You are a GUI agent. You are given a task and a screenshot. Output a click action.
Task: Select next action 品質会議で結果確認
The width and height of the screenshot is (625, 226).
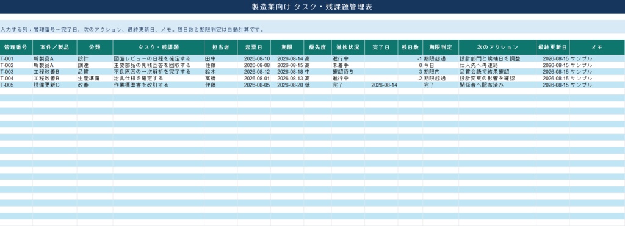click(x=497, y=72)
